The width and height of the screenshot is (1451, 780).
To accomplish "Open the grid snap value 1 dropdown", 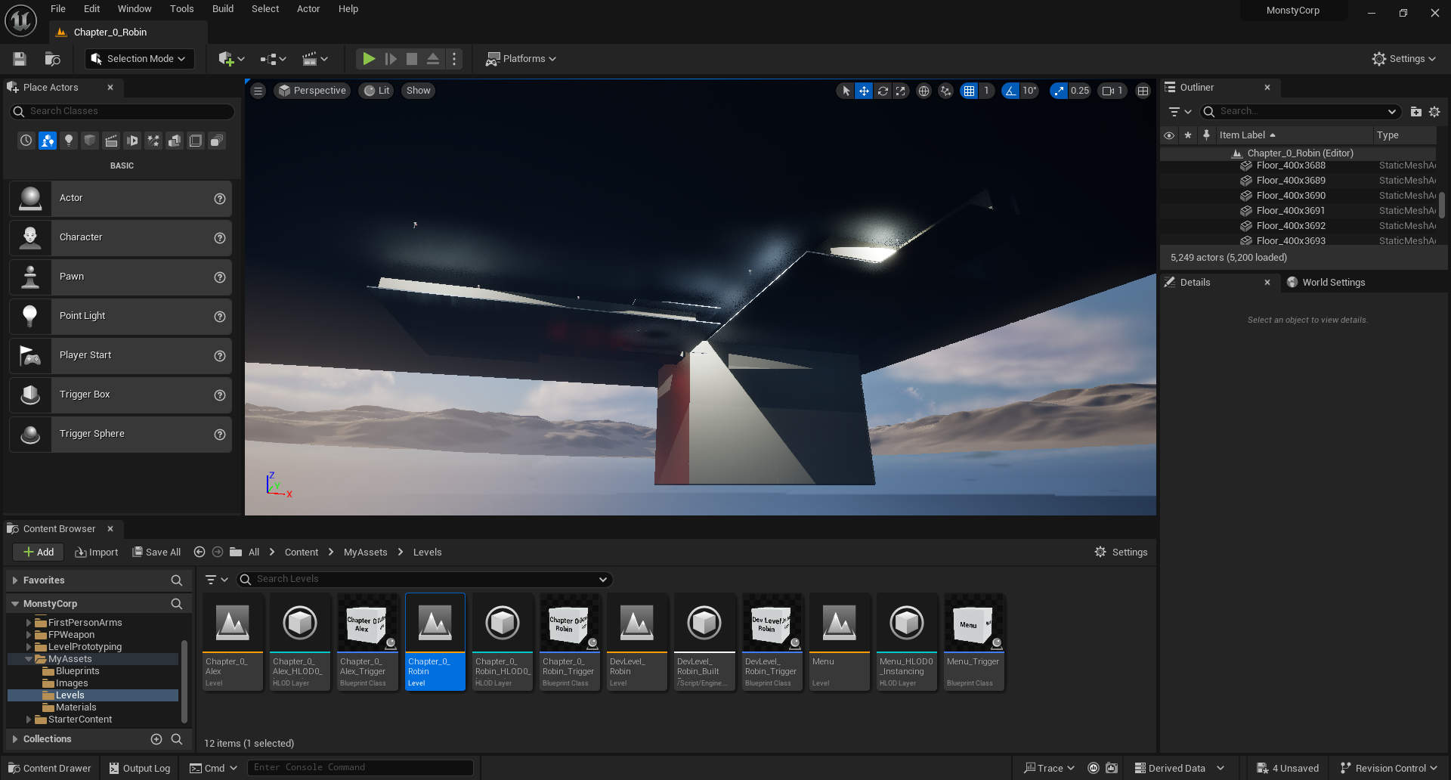I will pos(986,91).
